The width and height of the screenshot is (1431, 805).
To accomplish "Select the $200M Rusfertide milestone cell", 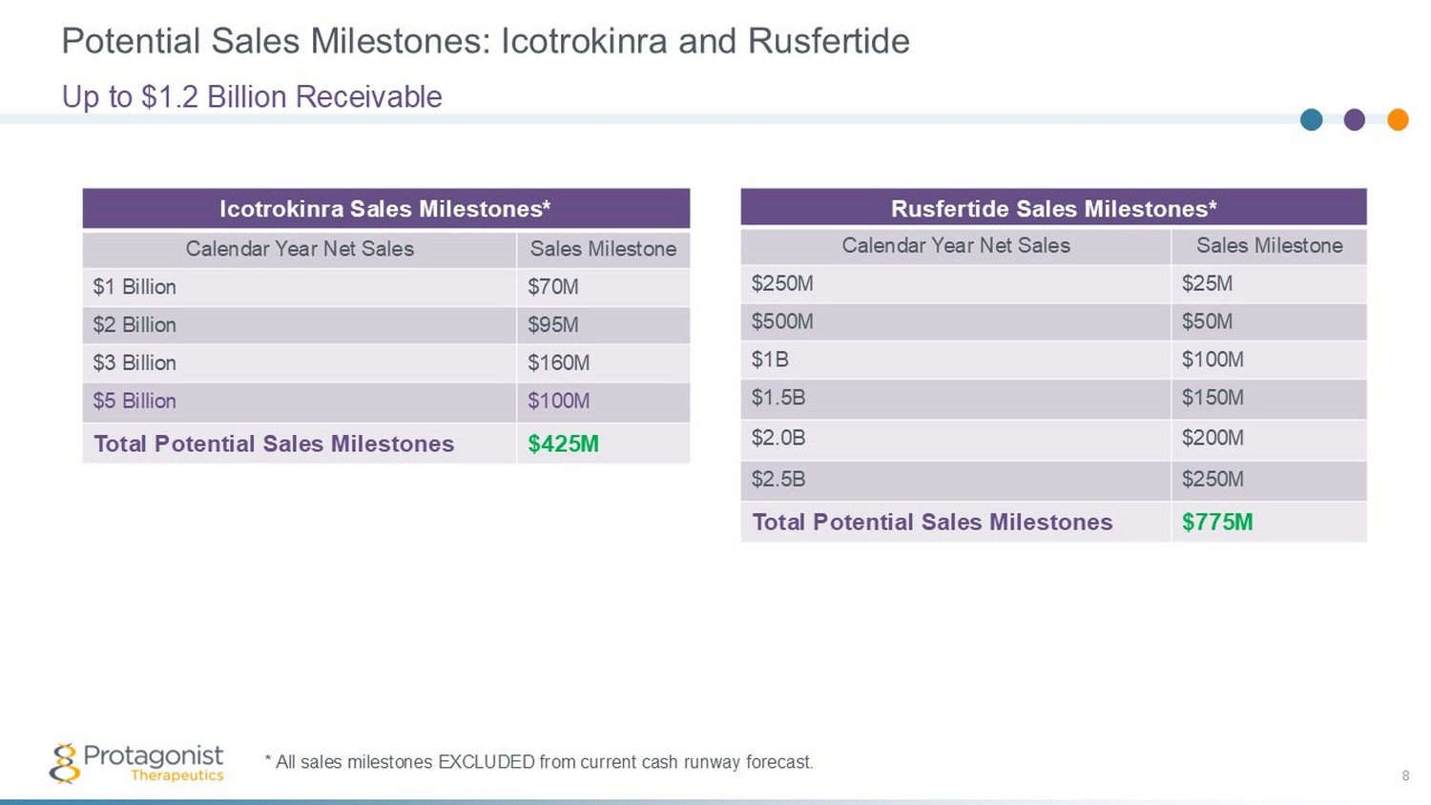I will coord(1213,438).
